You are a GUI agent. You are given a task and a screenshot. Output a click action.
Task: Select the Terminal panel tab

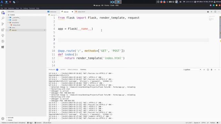tap(83, 70)
